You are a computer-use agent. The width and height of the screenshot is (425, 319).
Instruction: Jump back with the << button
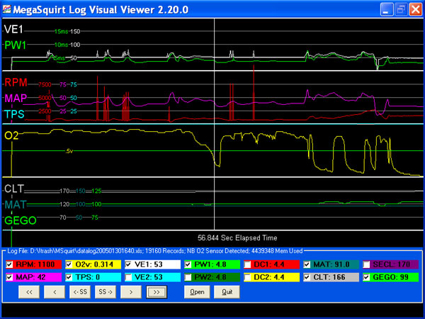pos(29,292)
